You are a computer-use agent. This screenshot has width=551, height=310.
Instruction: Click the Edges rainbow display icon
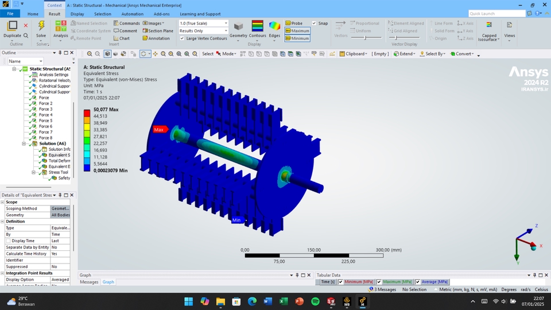coord(274,26)
